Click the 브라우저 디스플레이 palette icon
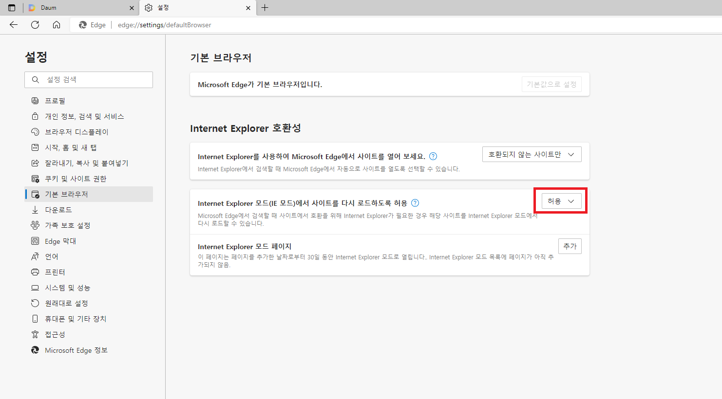Screen dimensions: 722x399 pos(35,132)
